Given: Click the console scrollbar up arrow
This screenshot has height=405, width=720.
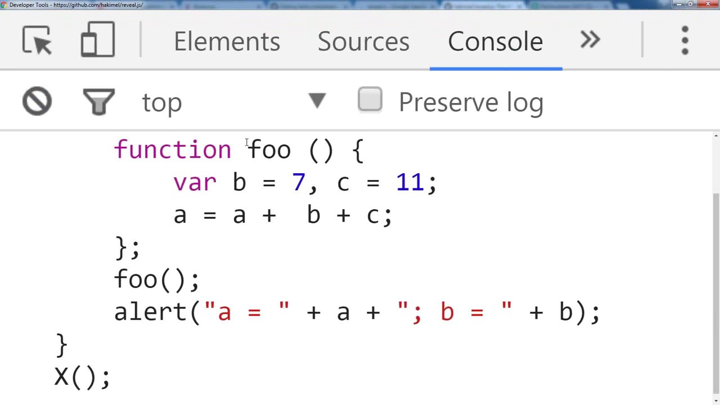Looking at the screenshot, I should click(x=715, y=136).
